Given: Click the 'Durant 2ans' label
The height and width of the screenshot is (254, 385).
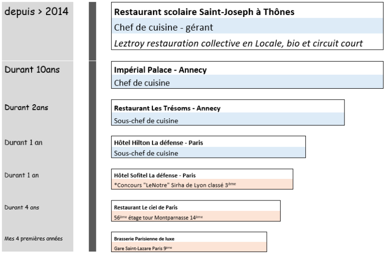Looking at the screenshot, I should (26, 108).
